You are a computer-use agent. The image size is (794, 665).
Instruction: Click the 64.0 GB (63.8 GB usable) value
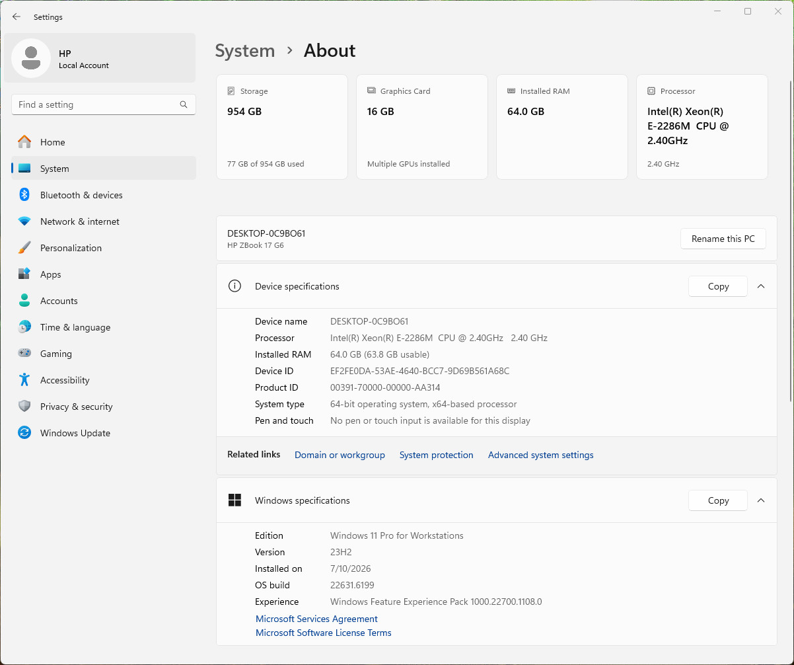pos(380,354)
